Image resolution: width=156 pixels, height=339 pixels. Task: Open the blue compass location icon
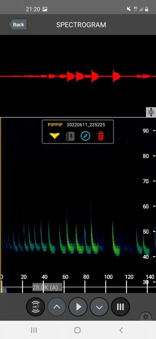(85, 136)
